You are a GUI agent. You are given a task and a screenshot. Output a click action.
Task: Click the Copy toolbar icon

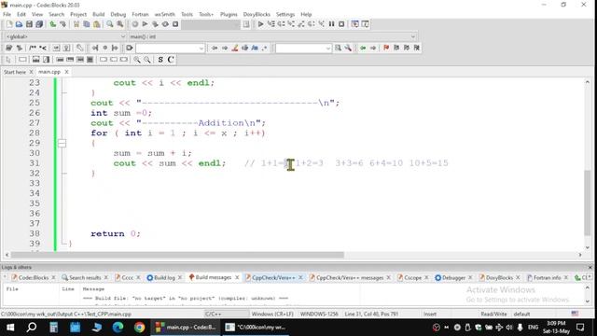(87, 24)
